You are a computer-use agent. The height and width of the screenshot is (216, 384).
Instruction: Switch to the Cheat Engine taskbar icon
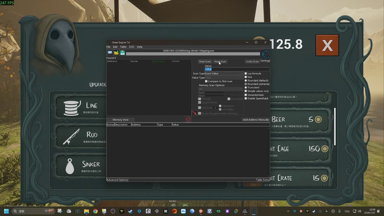tap(254, 211)
